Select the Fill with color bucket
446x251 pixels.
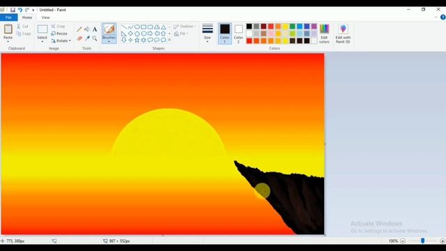click(x=87, y=29)
